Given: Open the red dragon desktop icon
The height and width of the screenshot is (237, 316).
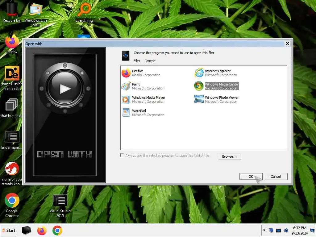Looking at the screenshot, I should 12,173.
